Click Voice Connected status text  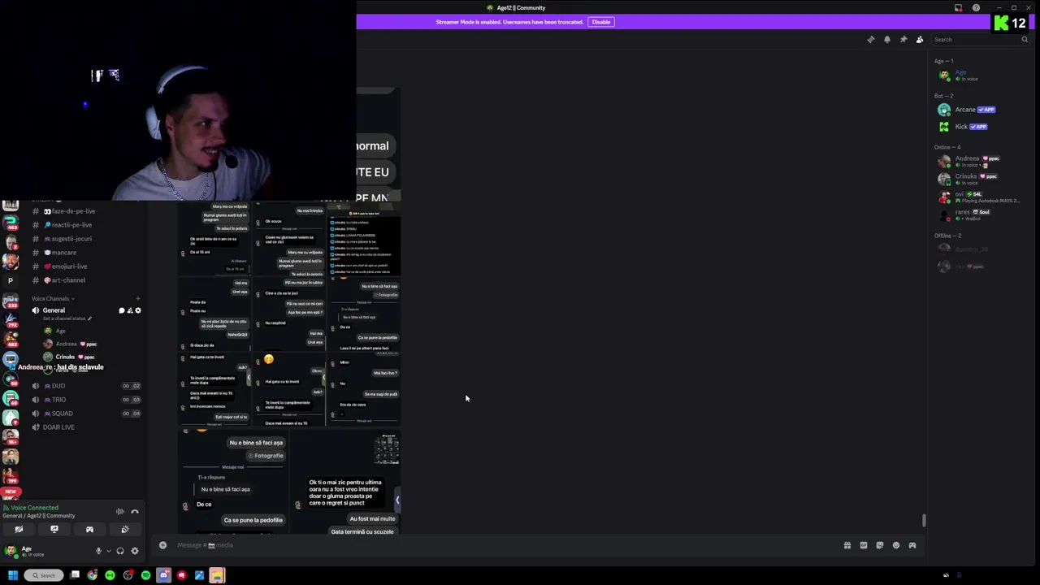coord(34,508)
